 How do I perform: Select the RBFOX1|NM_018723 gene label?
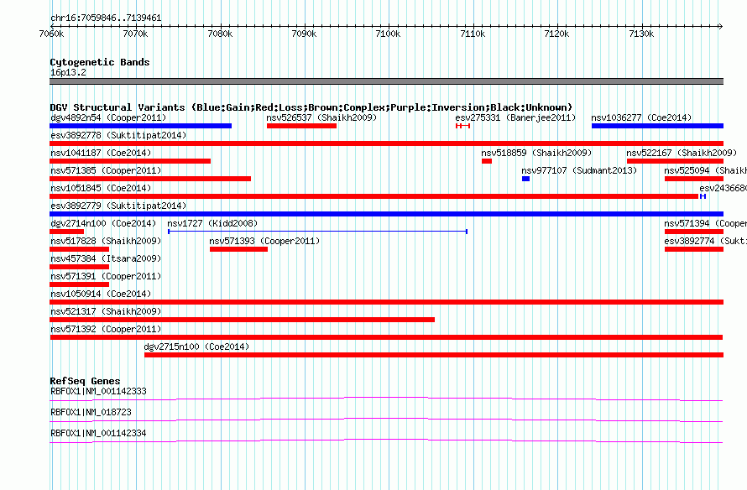point(91,412)
